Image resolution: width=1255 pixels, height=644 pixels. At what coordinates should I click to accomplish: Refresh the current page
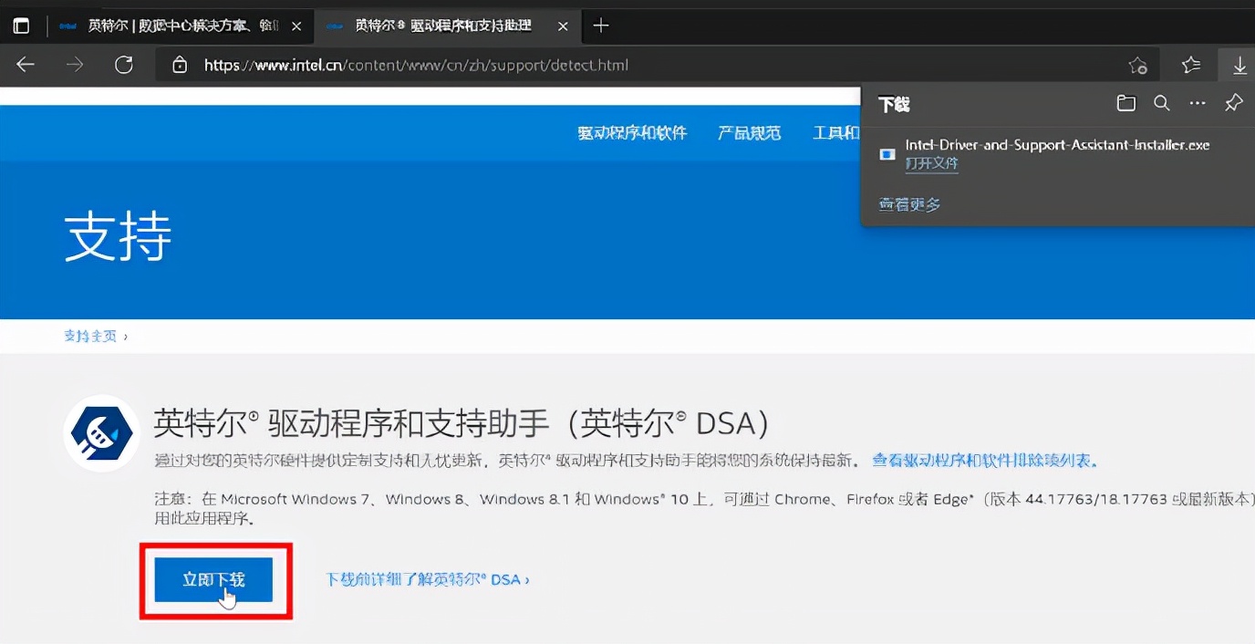tap(124, 65)
